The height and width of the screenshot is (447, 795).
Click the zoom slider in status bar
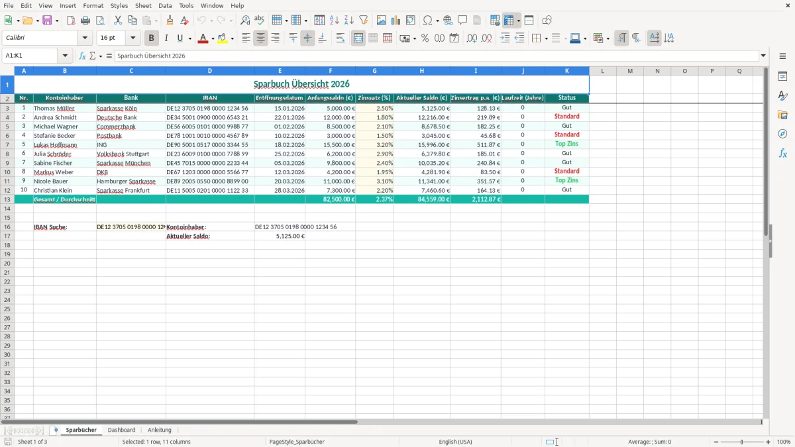coord(742,442)
